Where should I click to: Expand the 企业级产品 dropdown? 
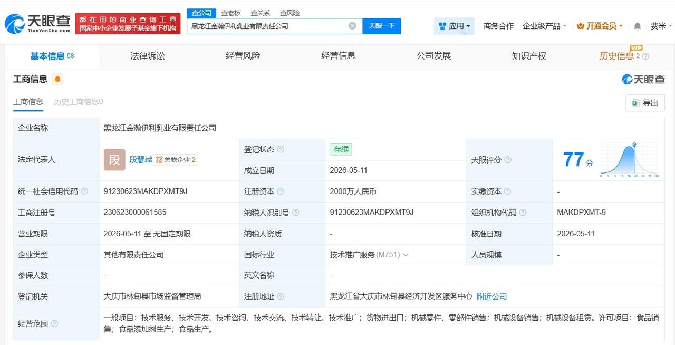coord(545,26)
